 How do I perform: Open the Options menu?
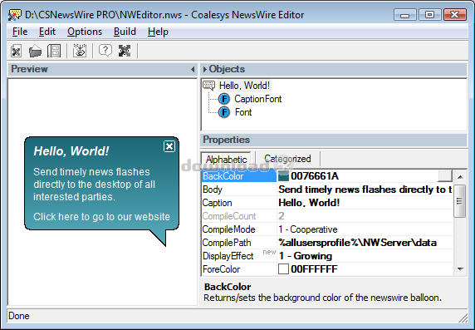coord(85,32)
